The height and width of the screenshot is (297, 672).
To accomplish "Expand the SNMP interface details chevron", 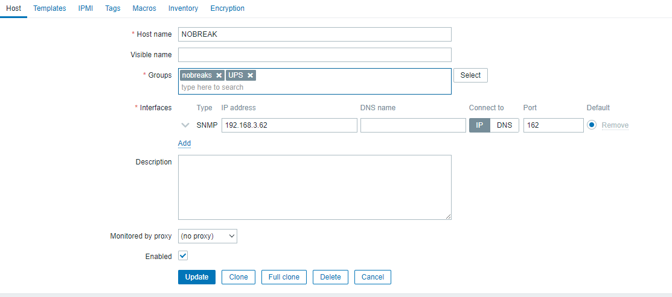I will tap(185, 125).
